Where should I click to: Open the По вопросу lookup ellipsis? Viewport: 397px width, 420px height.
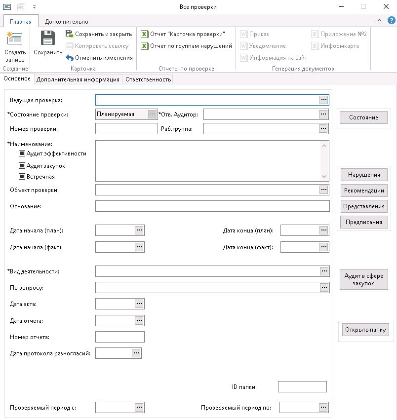pos(324,287)
